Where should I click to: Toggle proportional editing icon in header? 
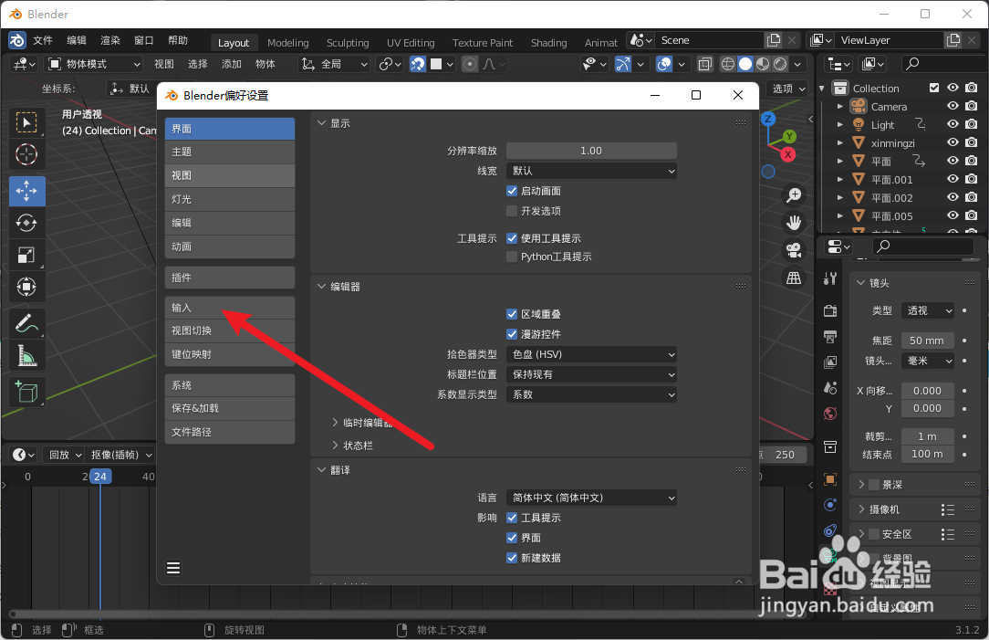pyautogui.click(x=469, y=64)
